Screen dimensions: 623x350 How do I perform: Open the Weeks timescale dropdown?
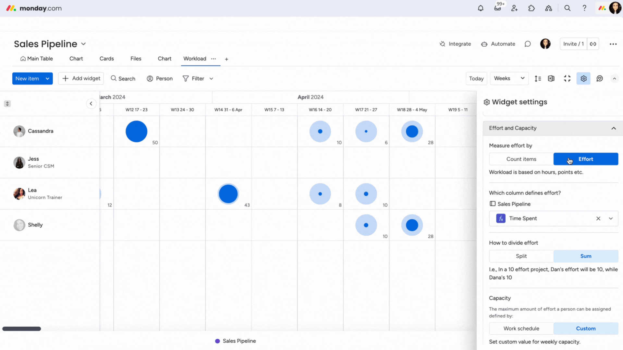click(x=509, y=78)
